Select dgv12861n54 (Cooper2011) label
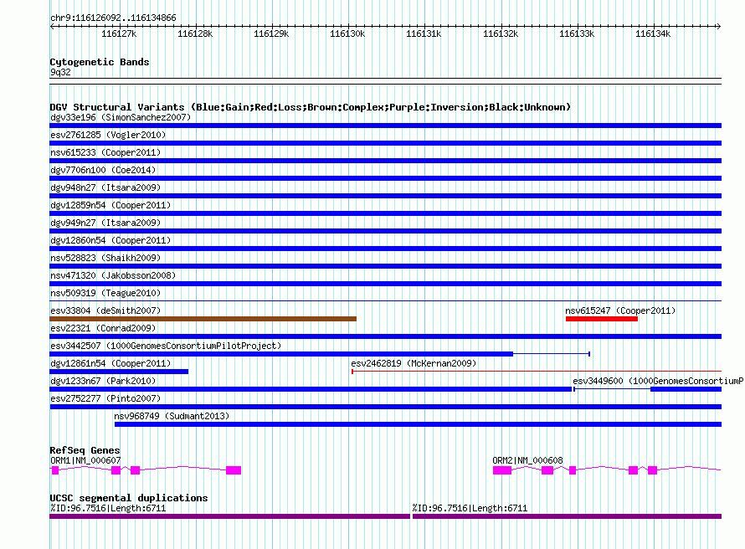 110,363
